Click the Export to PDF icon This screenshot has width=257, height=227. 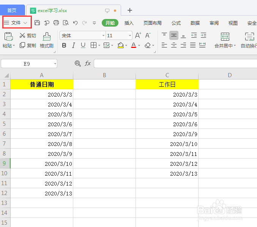pos(47,23)
